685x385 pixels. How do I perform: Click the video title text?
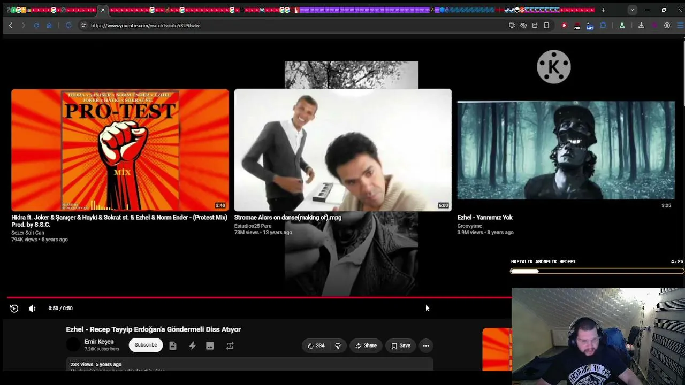click(x=154, y=329)
